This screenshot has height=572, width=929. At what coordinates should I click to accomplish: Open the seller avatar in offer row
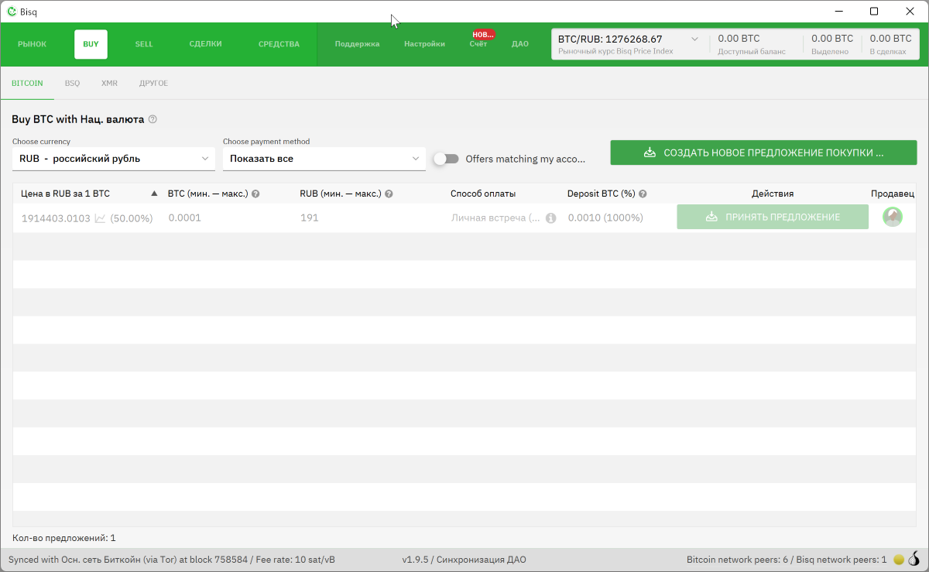pos(893,217)
